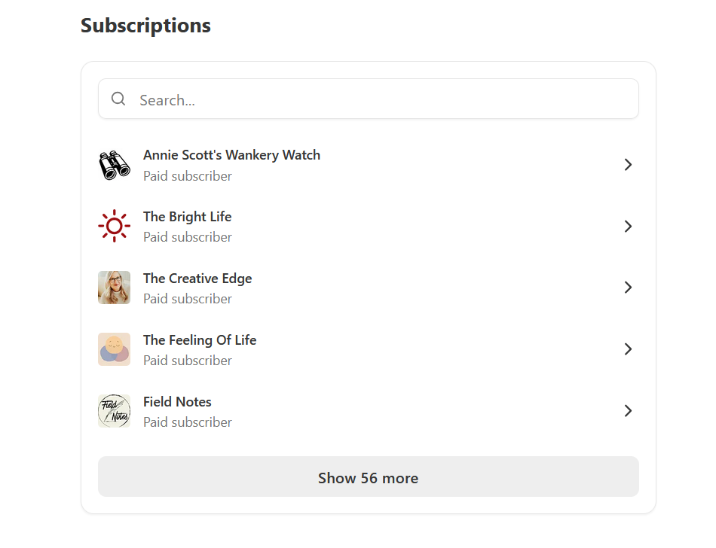The image size is (716, 548).
Task: Click the Subscriptions heading
Action: pos(145,26)
